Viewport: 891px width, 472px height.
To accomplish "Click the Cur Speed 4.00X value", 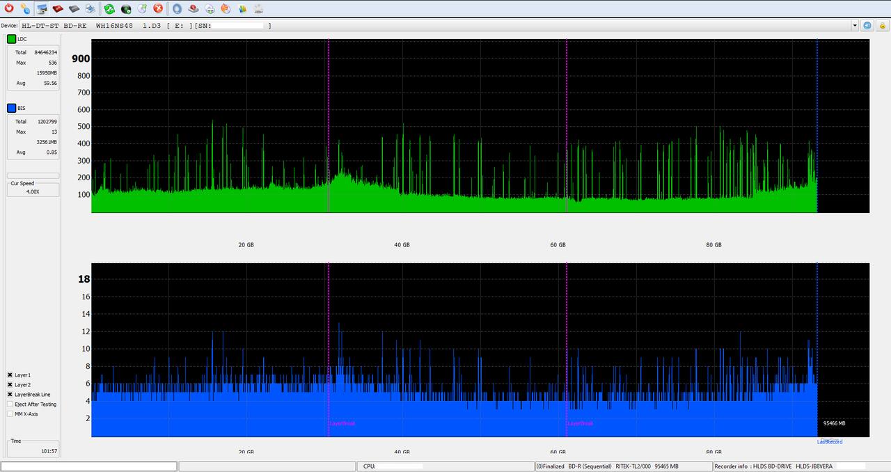I will point(33,191).
